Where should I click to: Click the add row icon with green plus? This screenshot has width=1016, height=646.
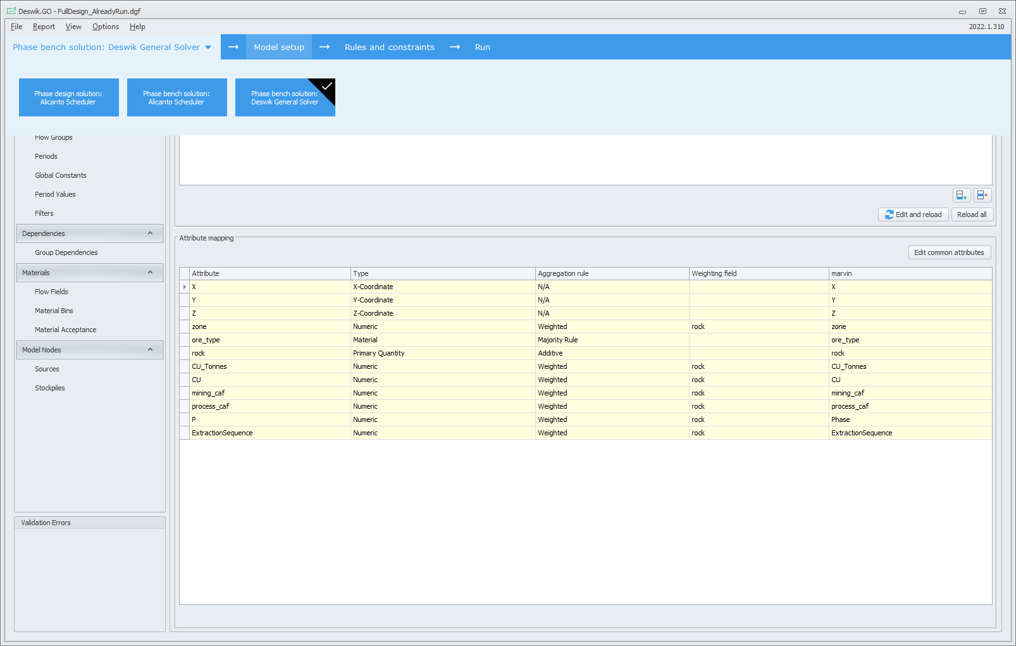click(x=961, y=195)
